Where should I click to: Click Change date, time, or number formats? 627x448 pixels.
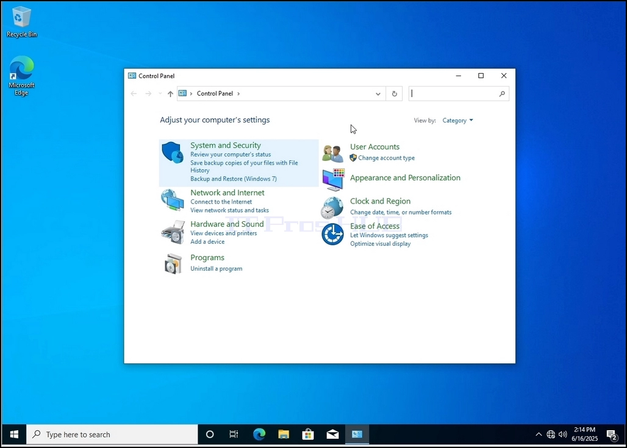coord(401,212)
